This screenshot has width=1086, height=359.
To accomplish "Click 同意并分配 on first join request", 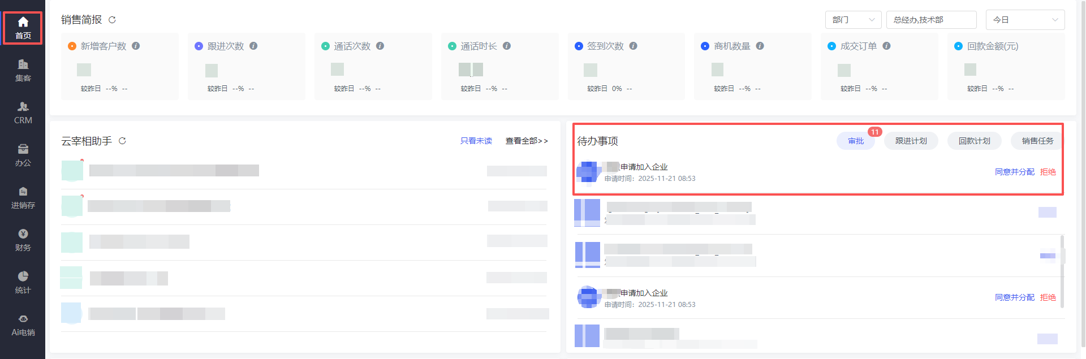I will (1014, 172).
